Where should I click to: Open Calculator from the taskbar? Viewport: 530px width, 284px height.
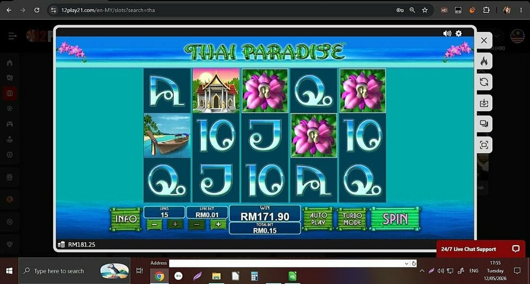(254, 276)
